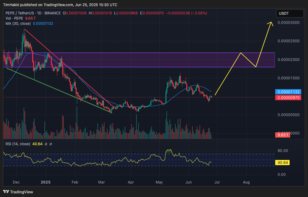Click the Vol value 9.65 T in legend
This screenshot has height=197, width=308.
coord(30,18)
